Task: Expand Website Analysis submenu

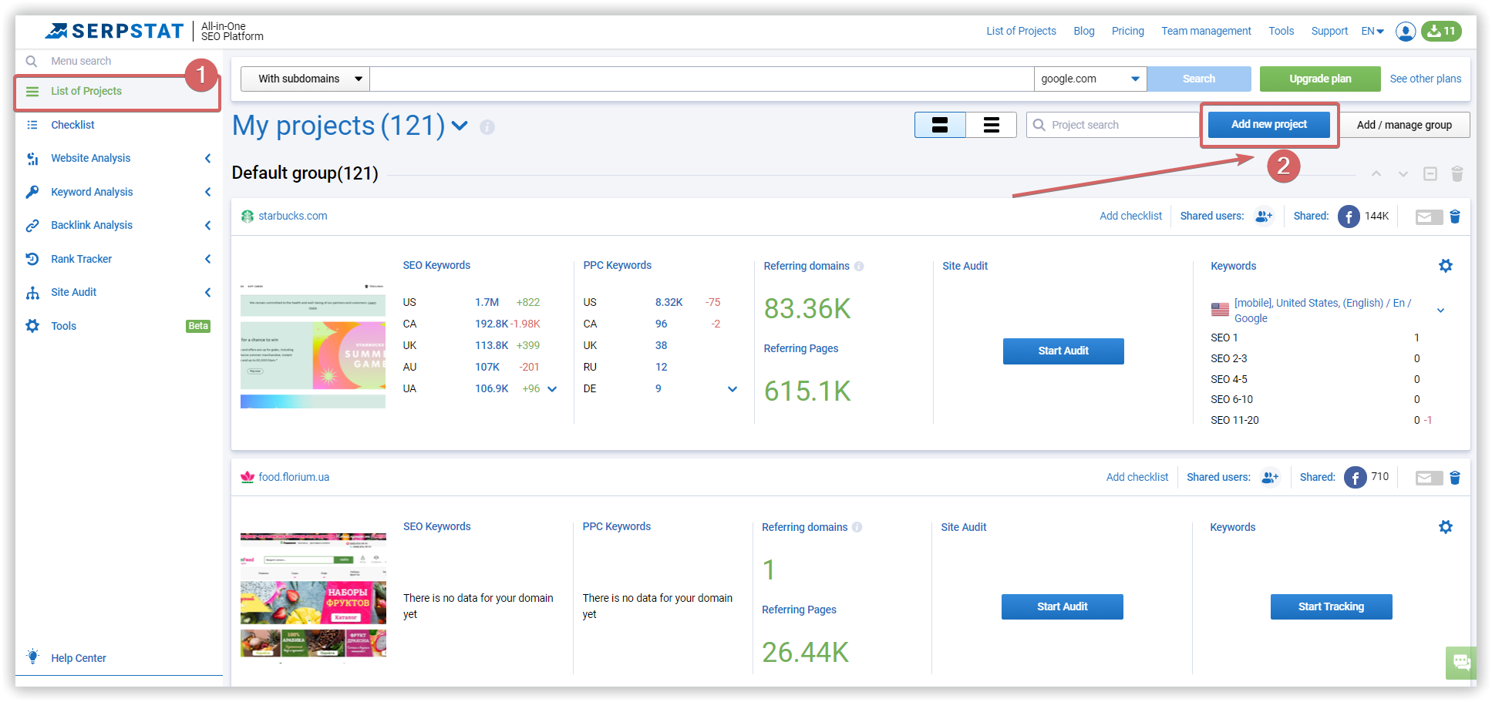Action: coord(207,158)
